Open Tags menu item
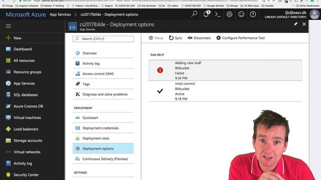This screenshot has width=321, height=180. 103,84
